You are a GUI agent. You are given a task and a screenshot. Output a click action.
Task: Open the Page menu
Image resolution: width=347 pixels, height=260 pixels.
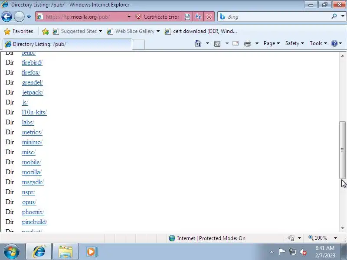click(x=272, y=43)
